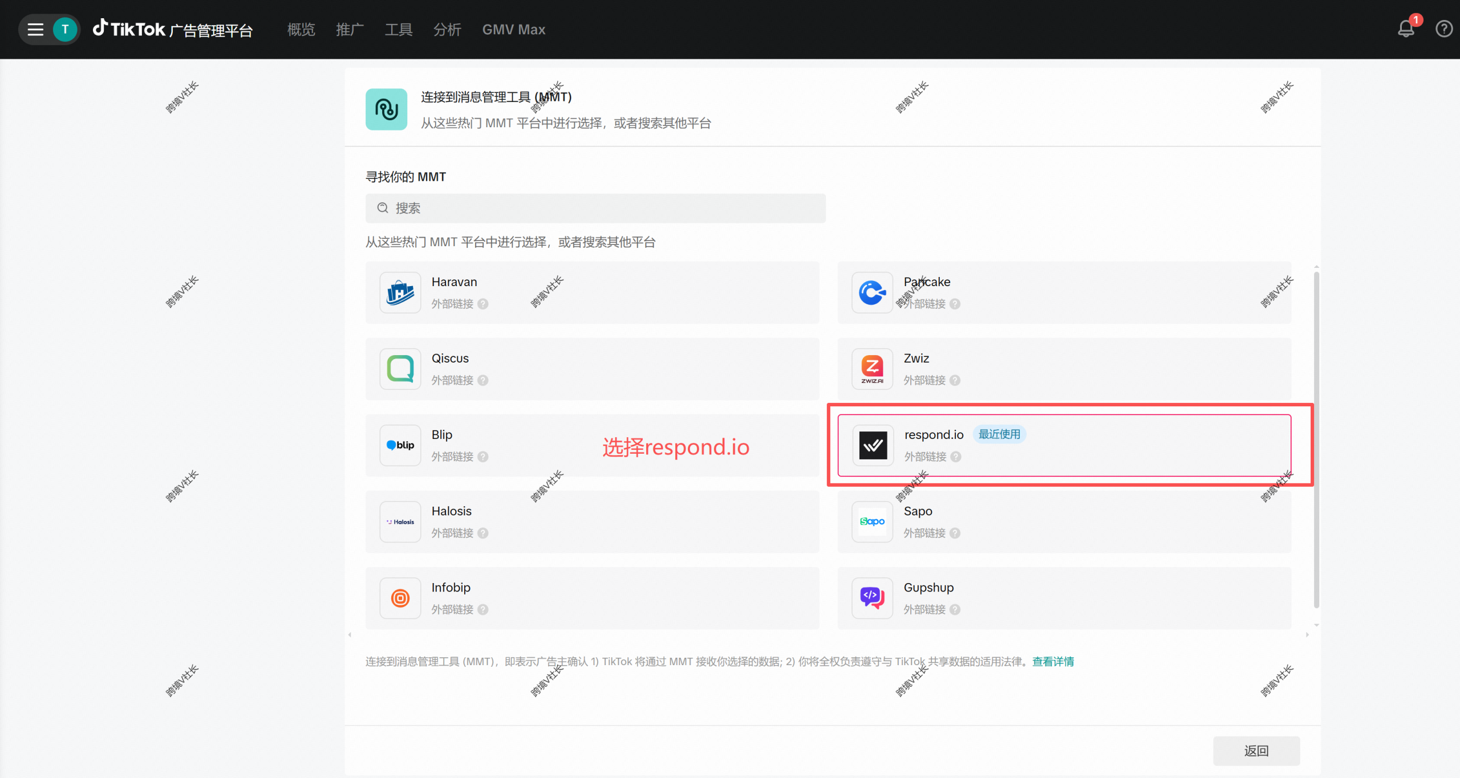Screen dimensions: 1460x778
Task: Click the info icon next to Blip 外部链接
Action: coord(483,457)
